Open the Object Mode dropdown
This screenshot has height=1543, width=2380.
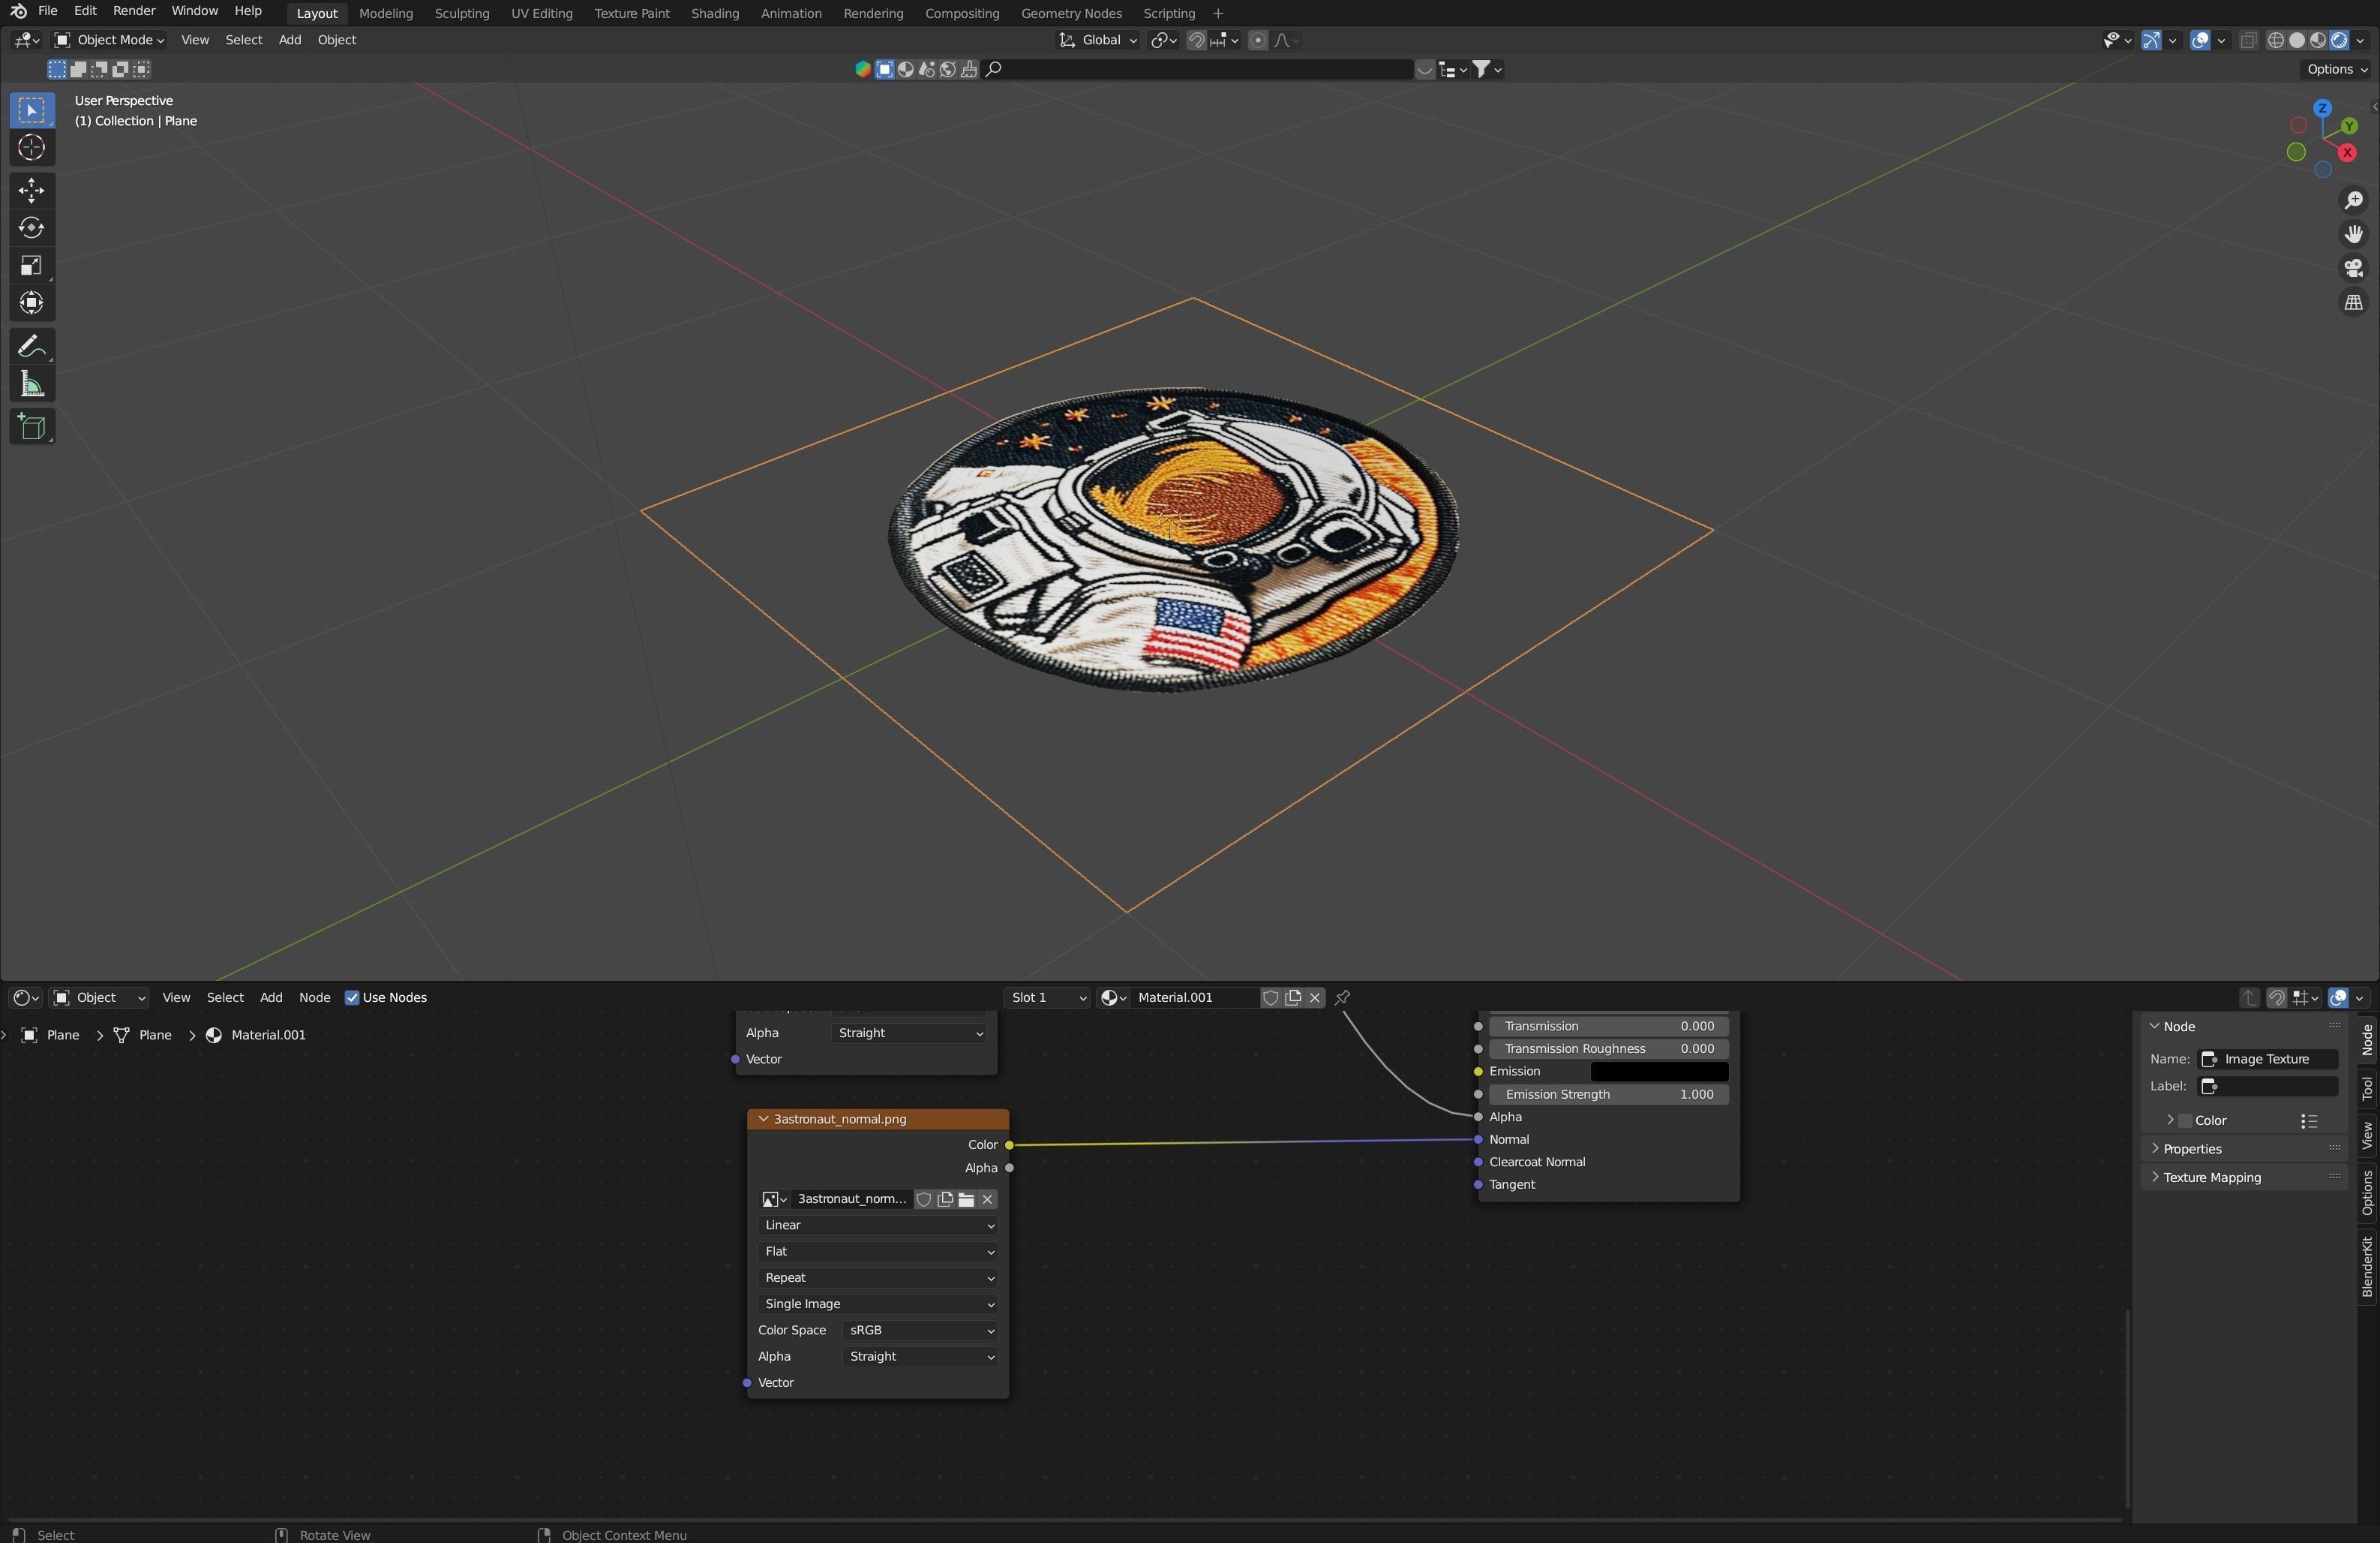(x=109, y=40)
